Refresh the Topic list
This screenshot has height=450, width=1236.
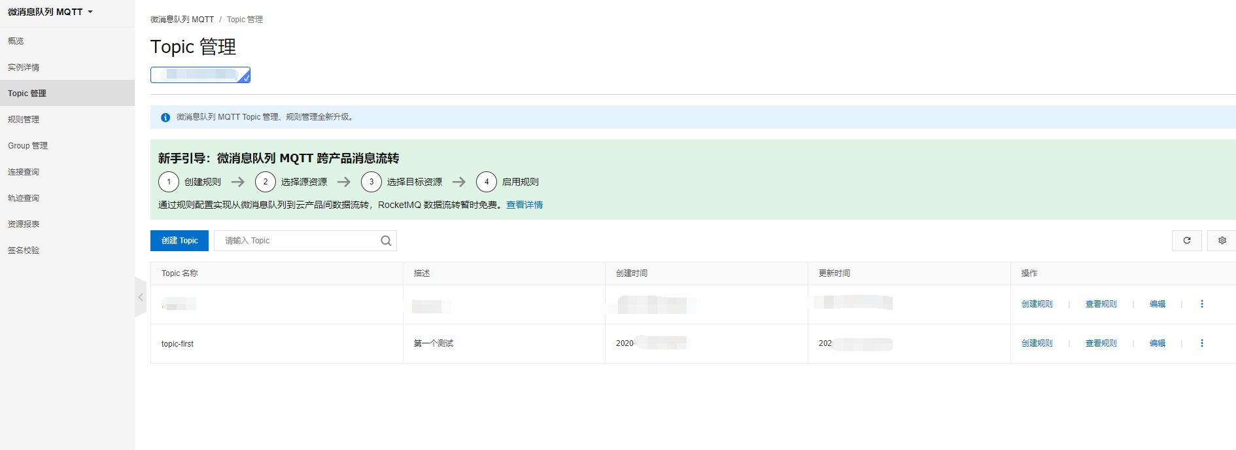pos(1187,241)
